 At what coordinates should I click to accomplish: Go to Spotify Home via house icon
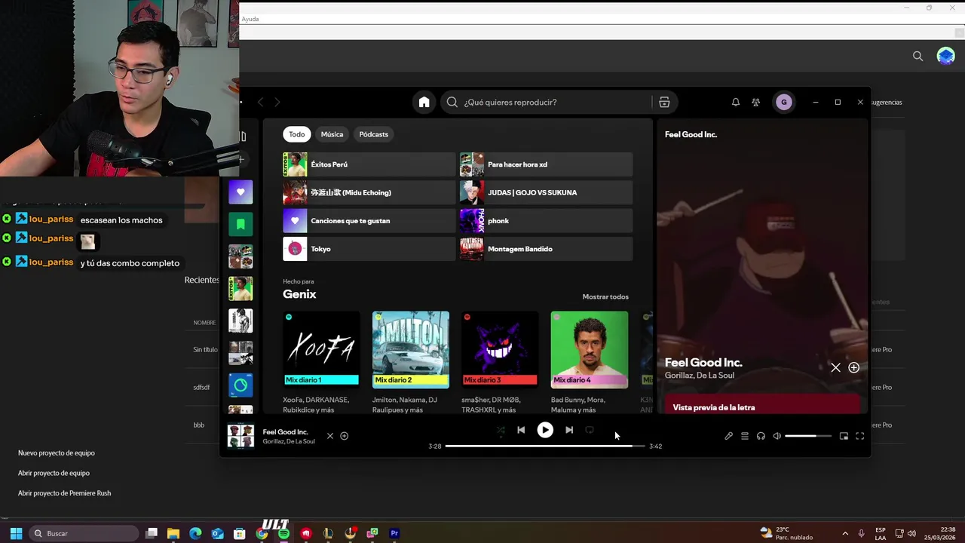click(424, 102)
